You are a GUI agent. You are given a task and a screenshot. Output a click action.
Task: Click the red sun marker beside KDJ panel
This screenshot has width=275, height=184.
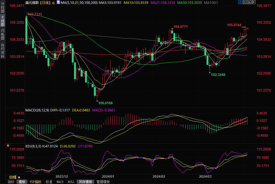point(8,145)
